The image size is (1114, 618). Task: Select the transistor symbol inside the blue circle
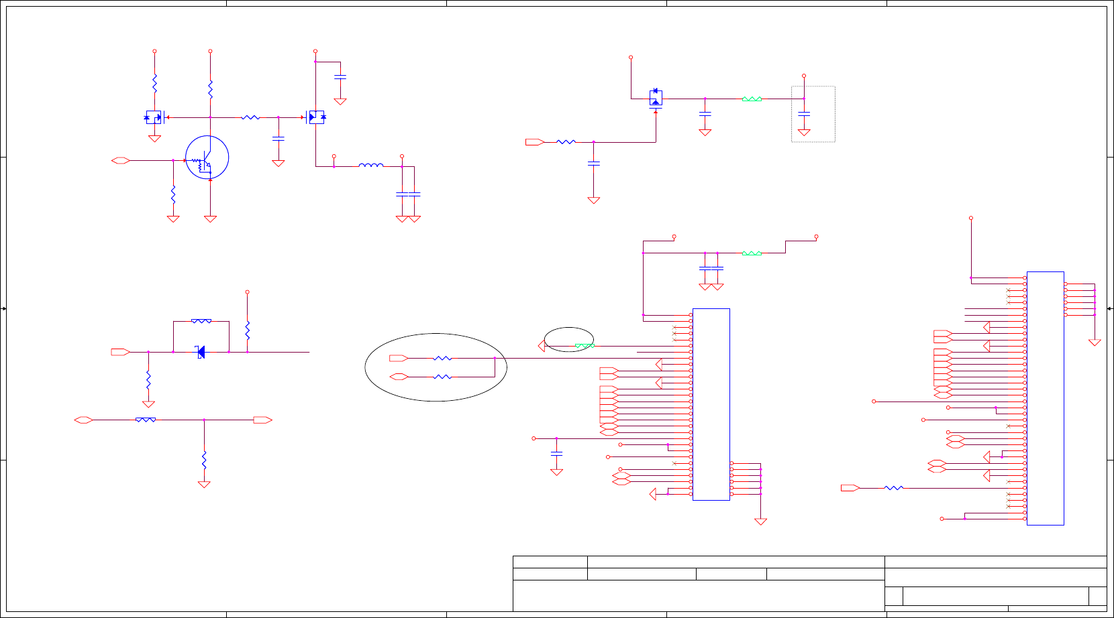[x=207, y=158]
